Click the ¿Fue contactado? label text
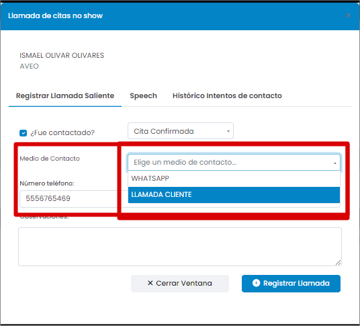 click(62, 132)
